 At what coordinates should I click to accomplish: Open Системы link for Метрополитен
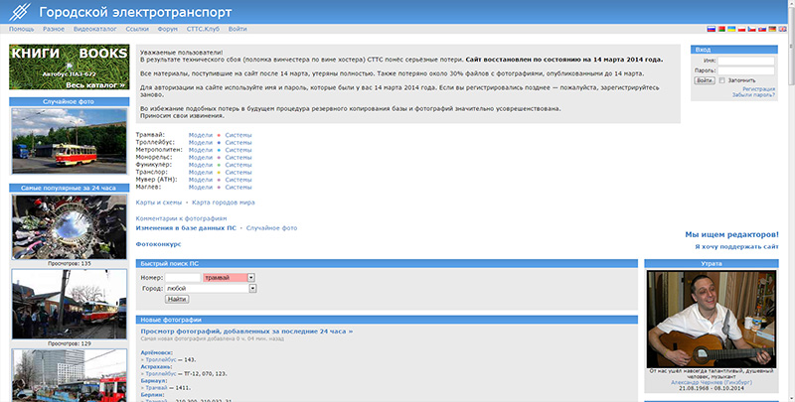[x=238, y=150]
